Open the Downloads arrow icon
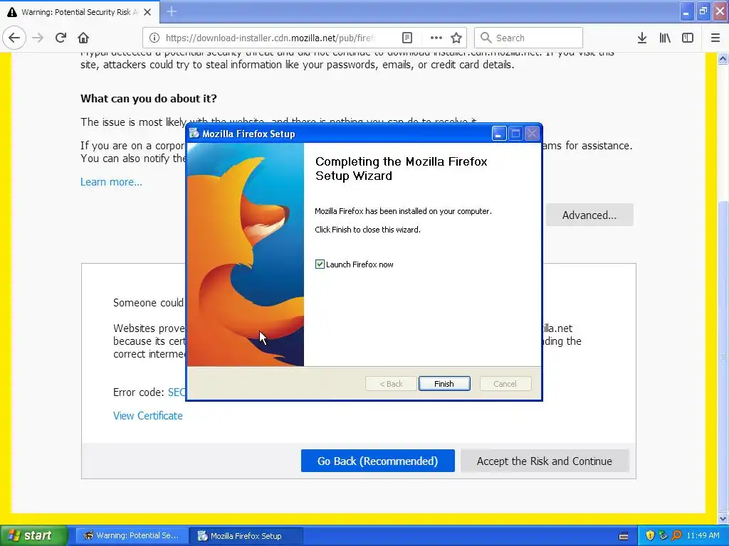This screenshot has height=546, width=729. click(642, 38)
